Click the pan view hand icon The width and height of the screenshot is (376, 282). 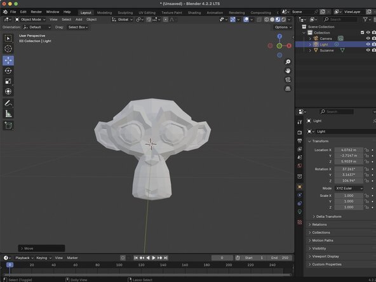click(288, 70)
